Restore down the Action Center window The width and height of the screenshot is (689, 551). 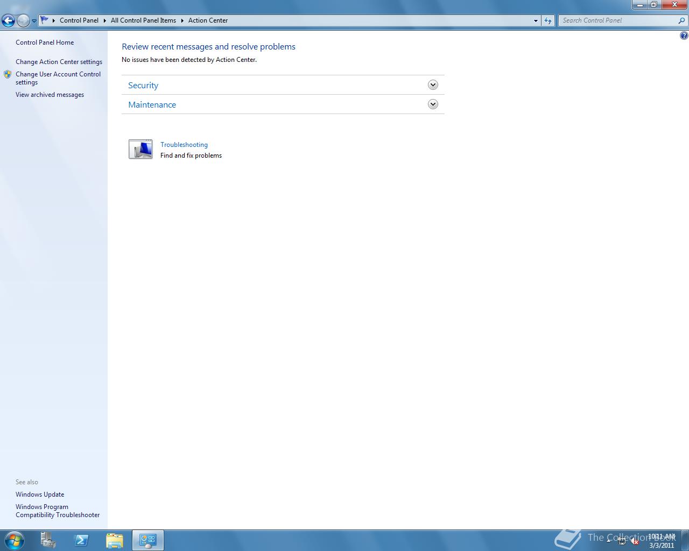click(x=653, y=5)
